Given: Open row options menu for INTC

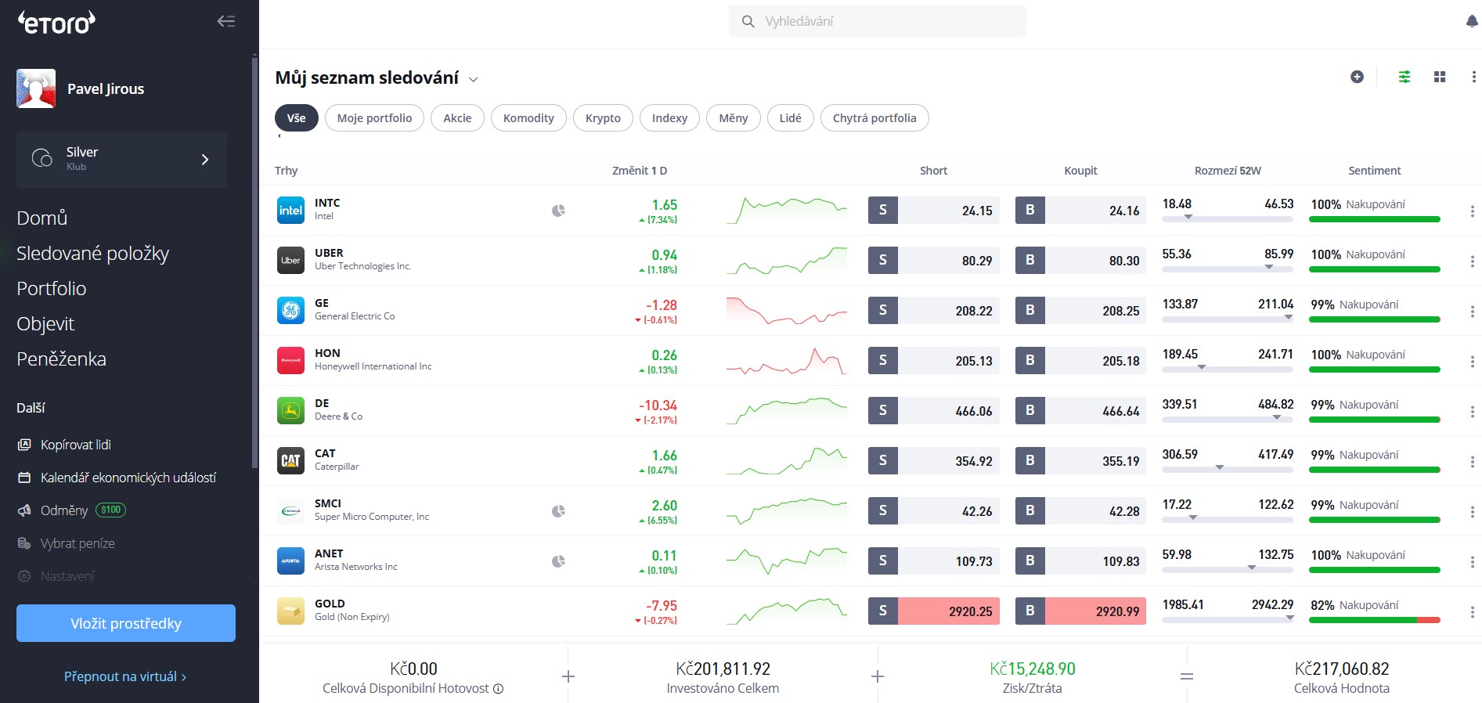Looking at the screenshot, I should click(x=1472, y=211).
